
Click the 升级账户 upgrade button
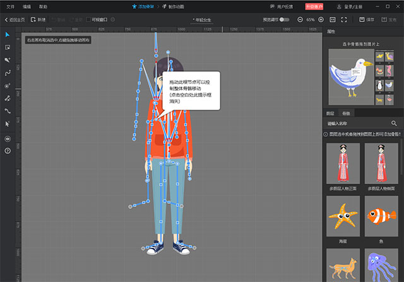(x=313, y=6)
